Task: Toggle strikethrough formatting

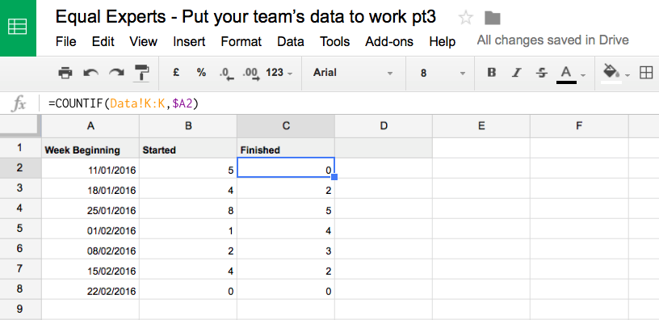Action: coord(542,73)
